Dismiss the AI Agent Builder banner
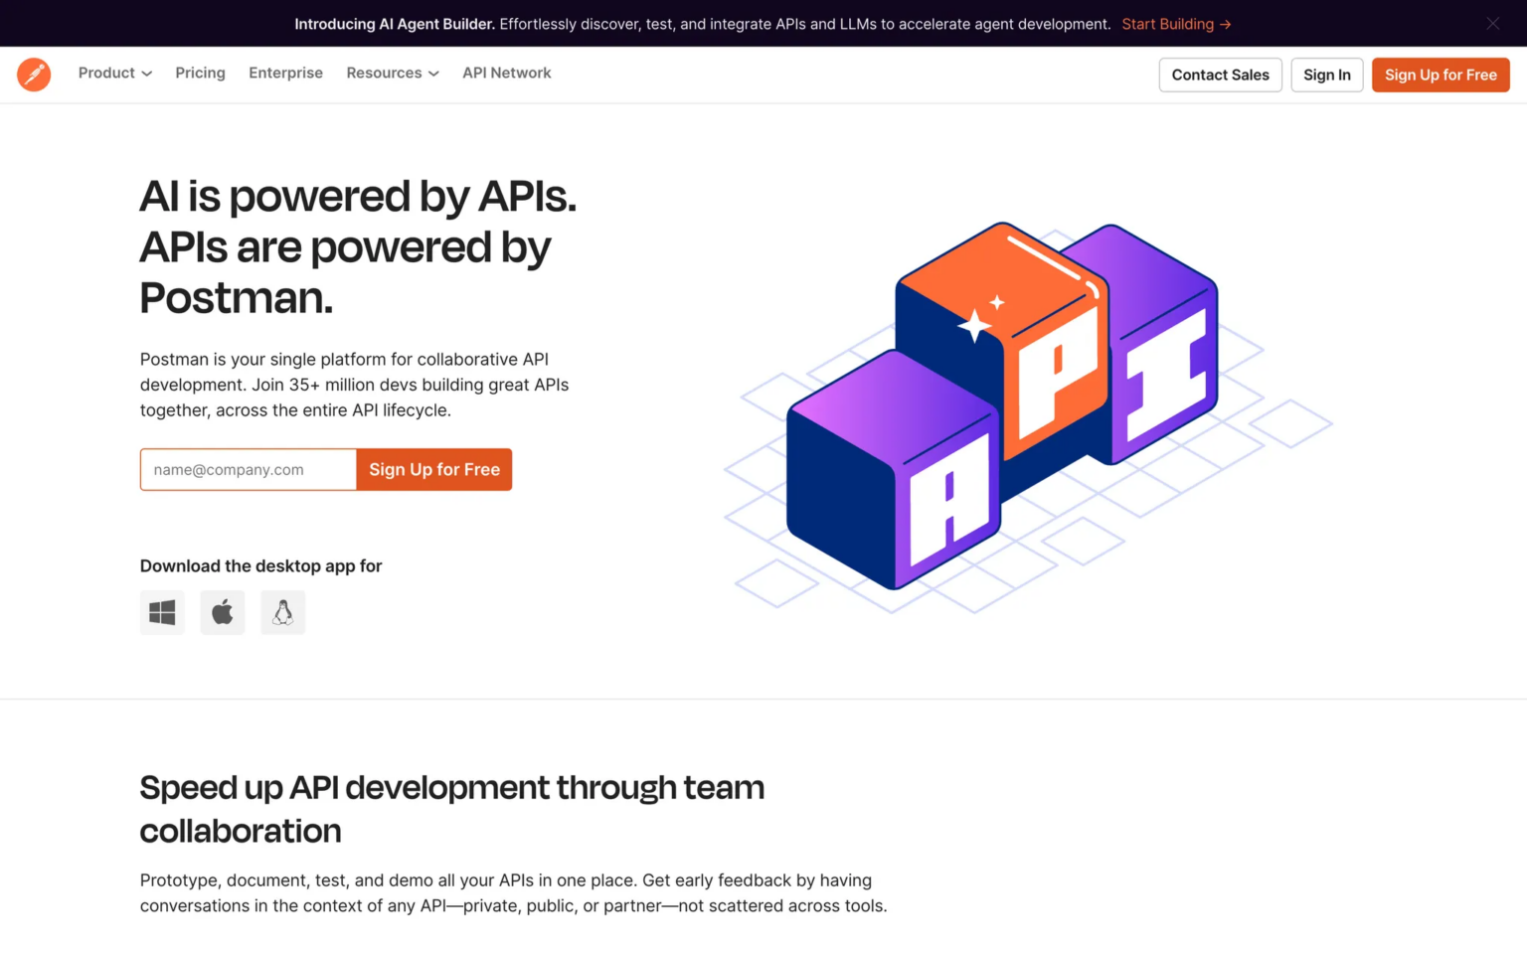 tap(1492, 24)
